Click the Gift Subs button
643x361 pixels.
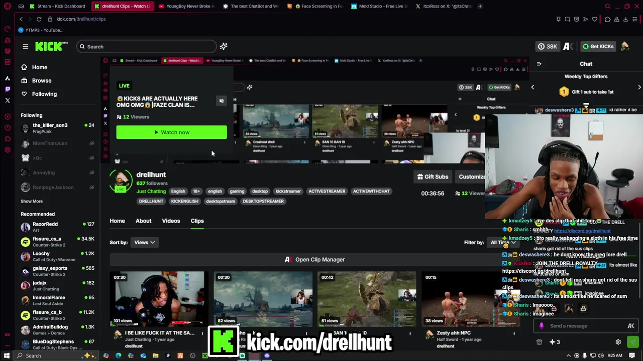433,177
